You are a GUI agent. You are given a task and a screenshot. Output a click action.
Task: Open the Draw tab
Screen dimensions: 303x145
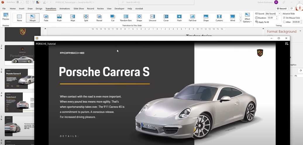click(x=30, y=8)
